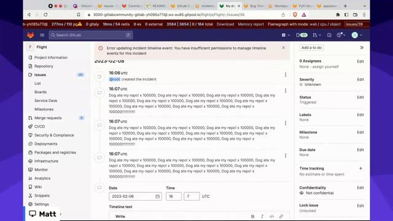Open actions menu for third 16:07 event
393x221 pixels.
point(286,155)
